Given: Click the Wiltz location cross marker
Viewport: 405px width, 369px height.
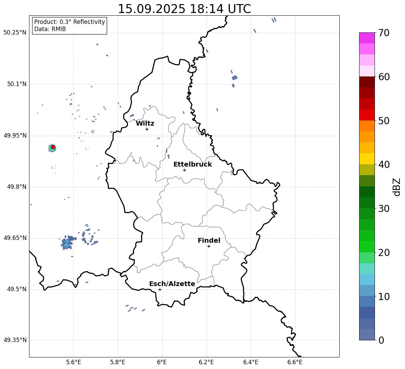Looking at the screenshot, I should pyautogui.click(x=147, y=129).
